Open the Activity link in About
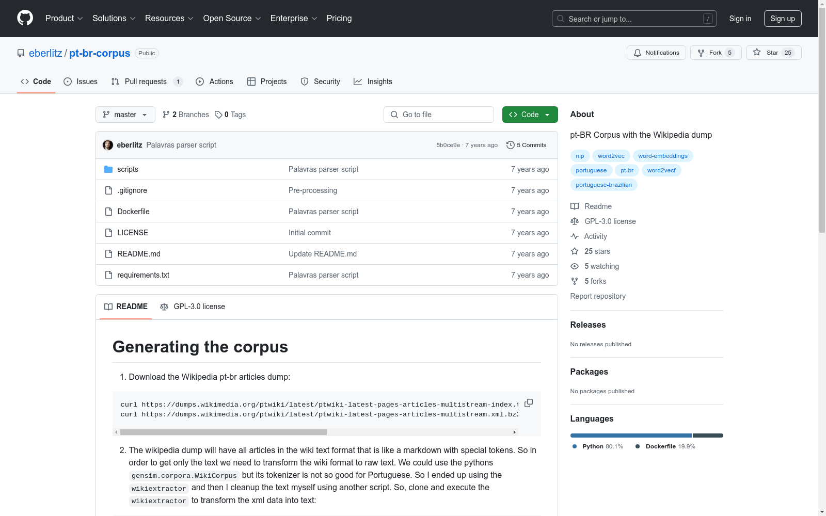Viewport: 826px width, 516px height. click(589, 236)
